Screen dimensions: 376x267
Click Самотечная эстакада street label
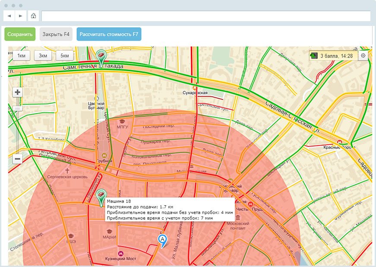pyautogui.click(x=93, y=67)
